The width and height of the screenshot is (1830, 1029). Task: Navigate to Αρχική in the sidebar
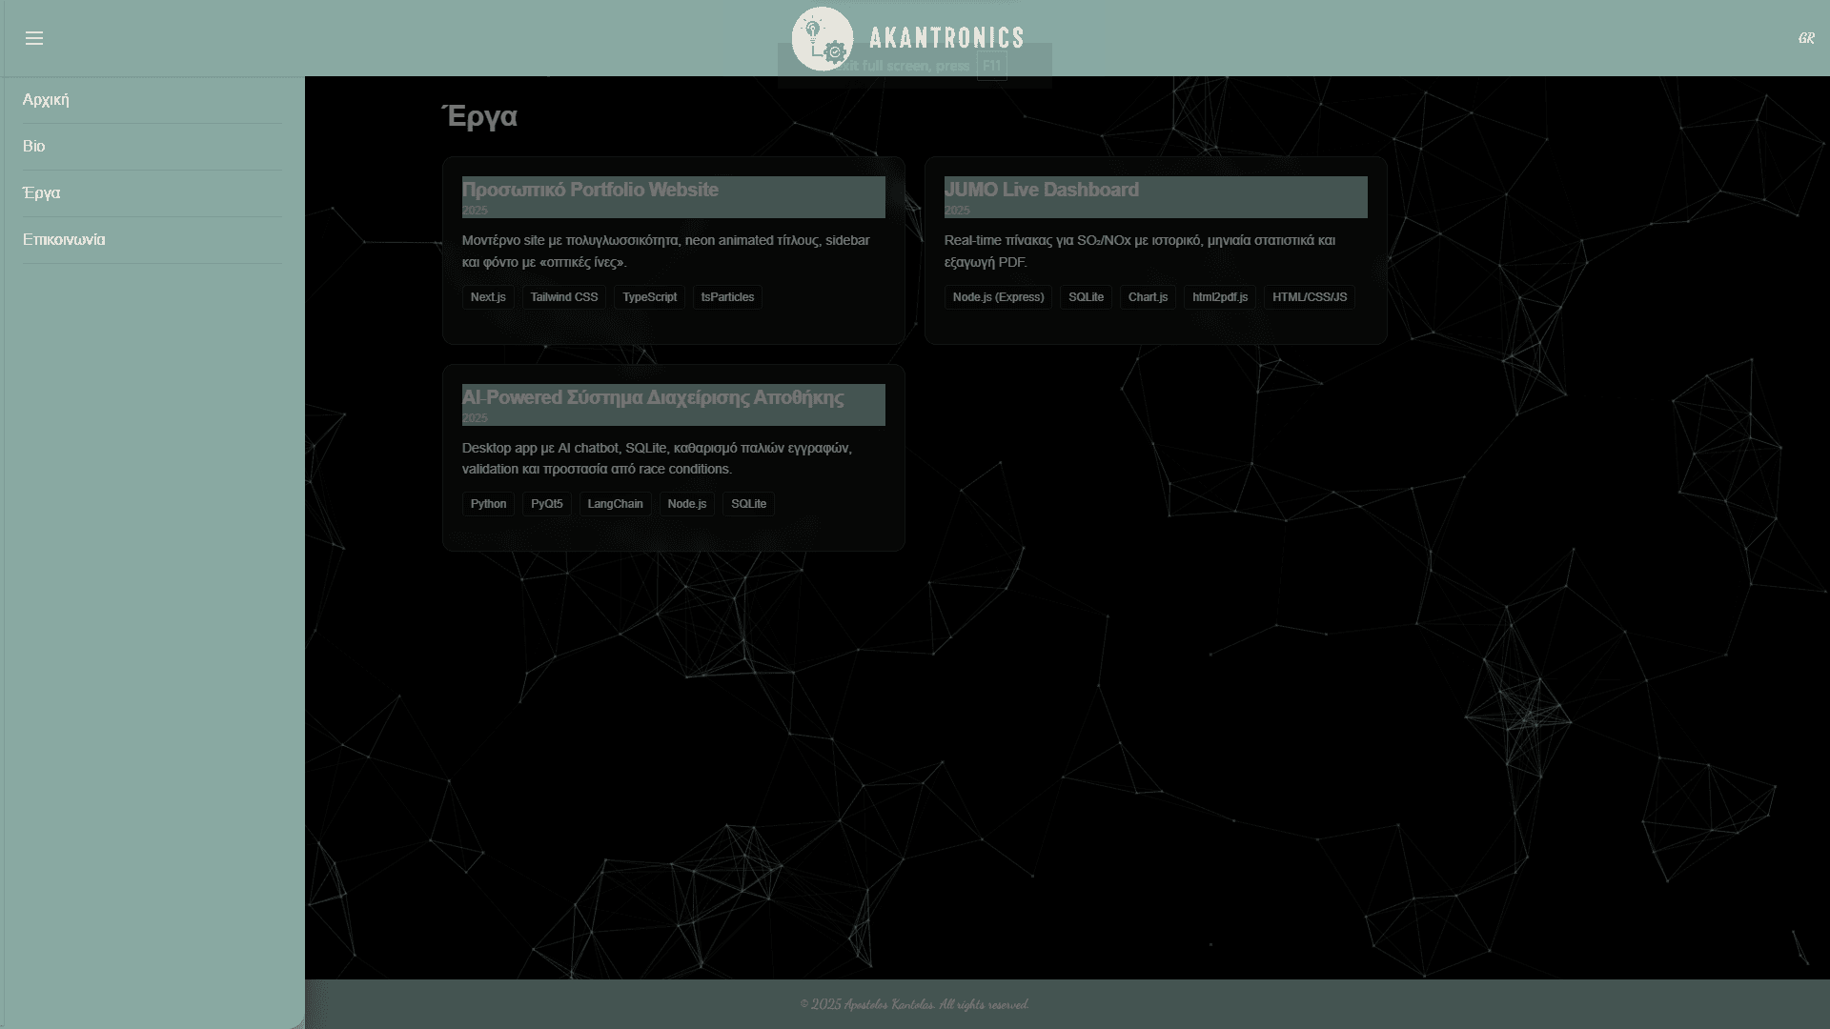coord(45,99)
